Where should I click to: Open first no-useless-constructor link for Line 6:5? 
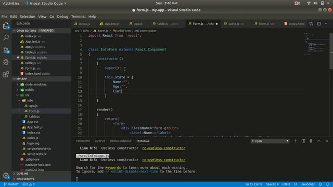tap(164, 148)
